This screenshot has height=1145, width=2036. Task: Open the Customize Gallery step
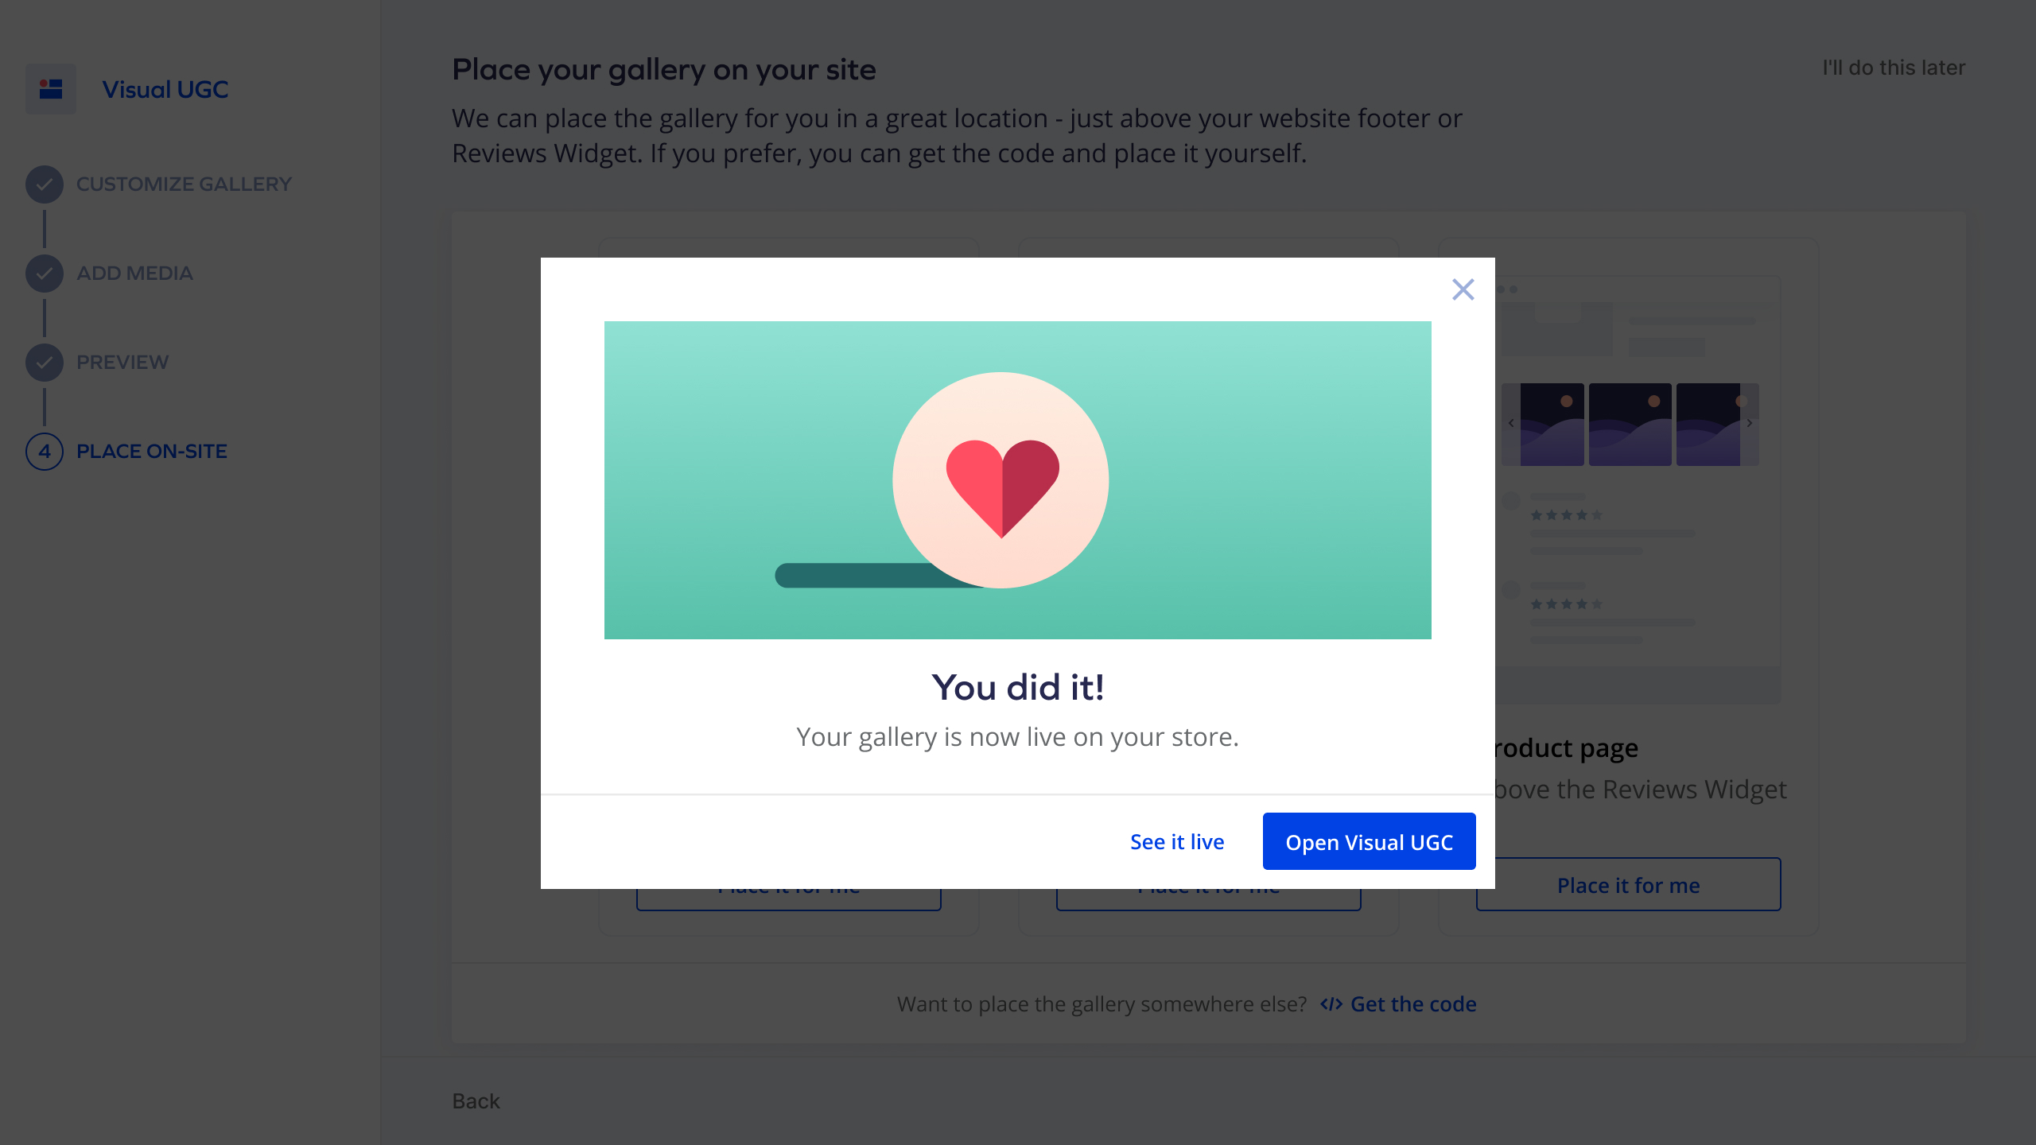(184, 184)
